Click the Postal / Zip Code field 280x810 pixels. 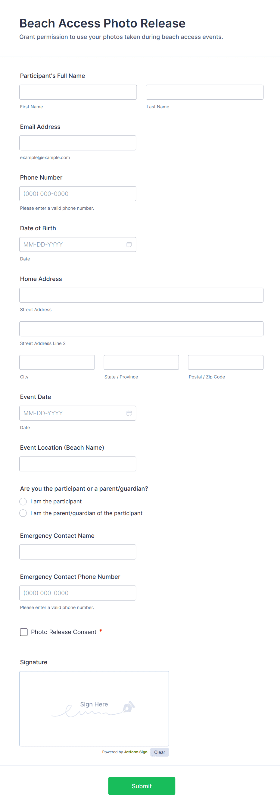pyautogui.click(x=225, y=362)
